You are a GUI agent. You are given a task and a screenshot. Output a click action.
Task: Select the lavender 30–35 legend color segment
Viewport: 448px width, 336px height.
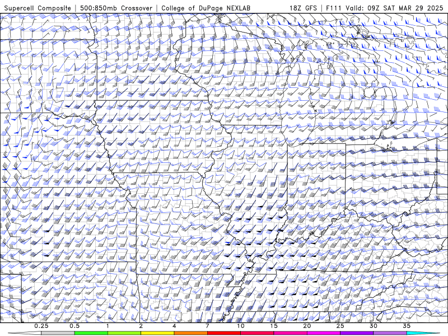click(390, 333)
